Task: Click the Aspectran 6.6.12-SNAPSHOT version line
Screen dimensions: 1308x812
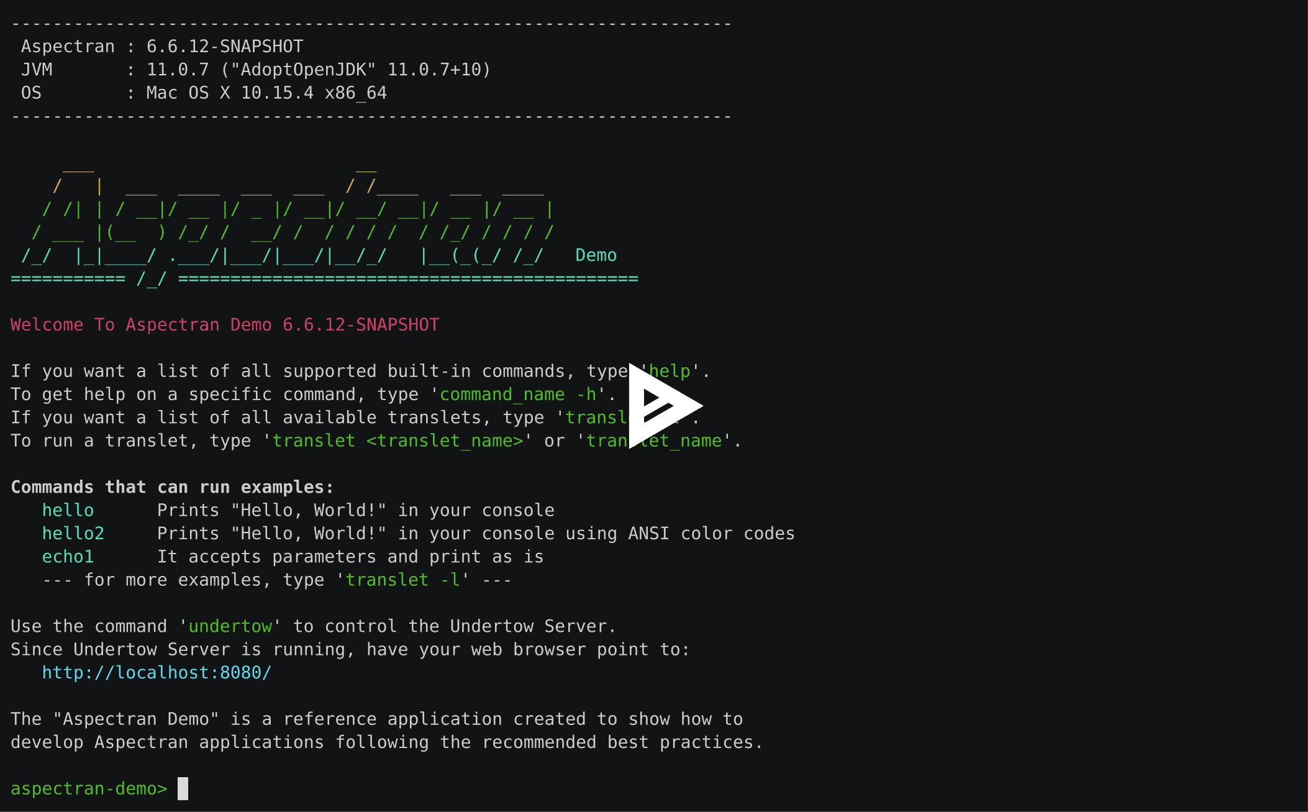Action: (162, 47)
